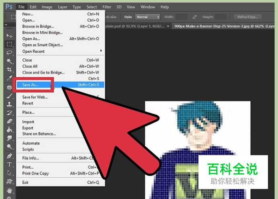Choose Browse in Mini Bridge...

[61, 33]
